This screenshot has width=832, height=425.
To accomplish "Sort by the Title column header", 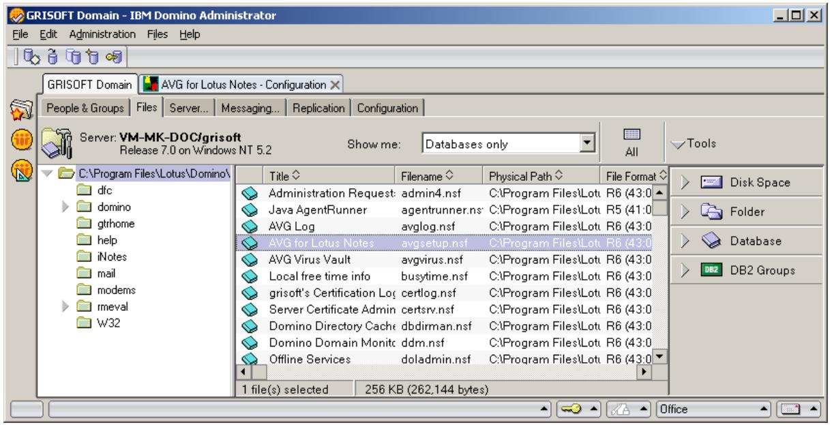I will point(327,176).
